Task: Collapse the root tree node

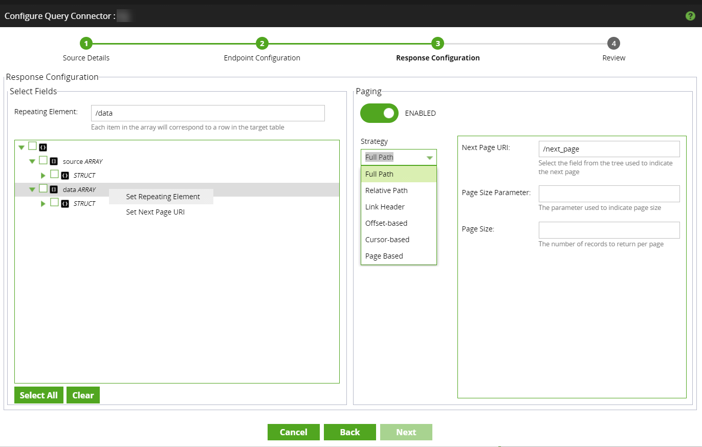Action: click(x=21, y=147)
